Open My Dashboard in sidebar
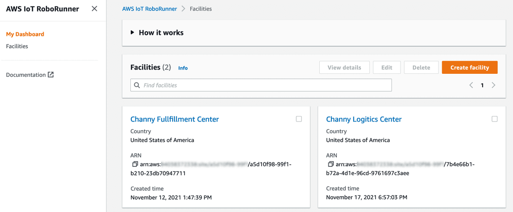Viewport: 513px width, 212px height. (25, 34)
